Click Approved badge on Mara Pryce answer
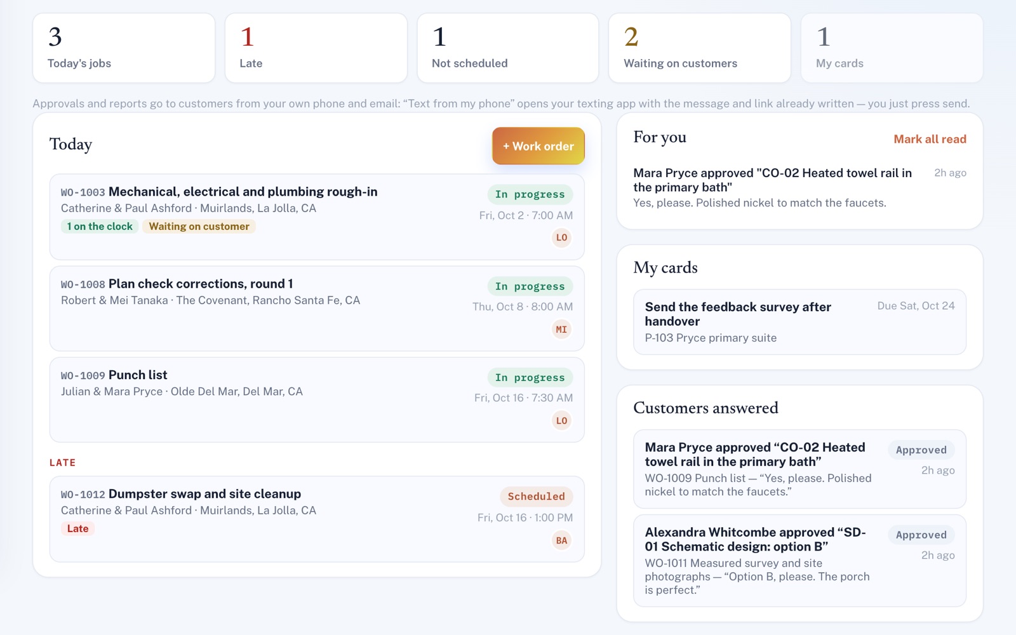The width and height of the screenshot is (1016, 635). pos(921,450)
